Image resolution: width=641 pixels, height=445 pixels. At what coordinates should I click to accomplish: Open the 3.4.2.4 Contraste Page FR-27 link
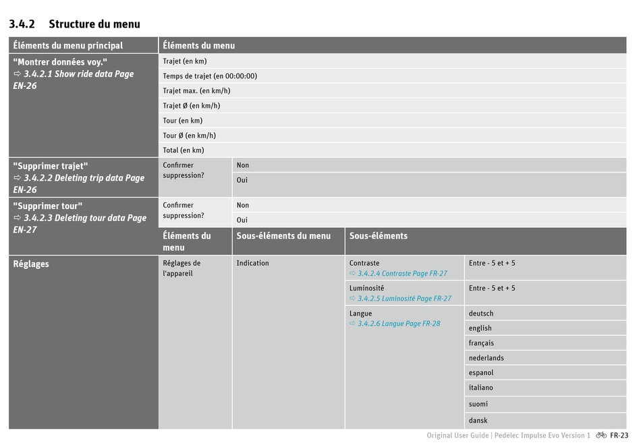coord(402,274)
